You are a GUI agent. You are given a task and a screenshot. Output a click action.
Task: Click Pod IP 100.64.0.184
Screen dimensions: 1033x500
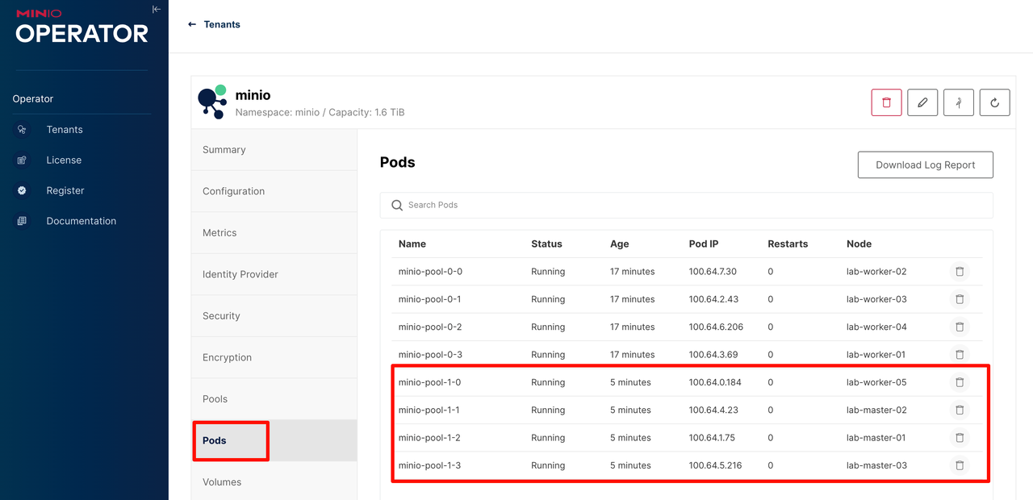click(x=715, y=382)
